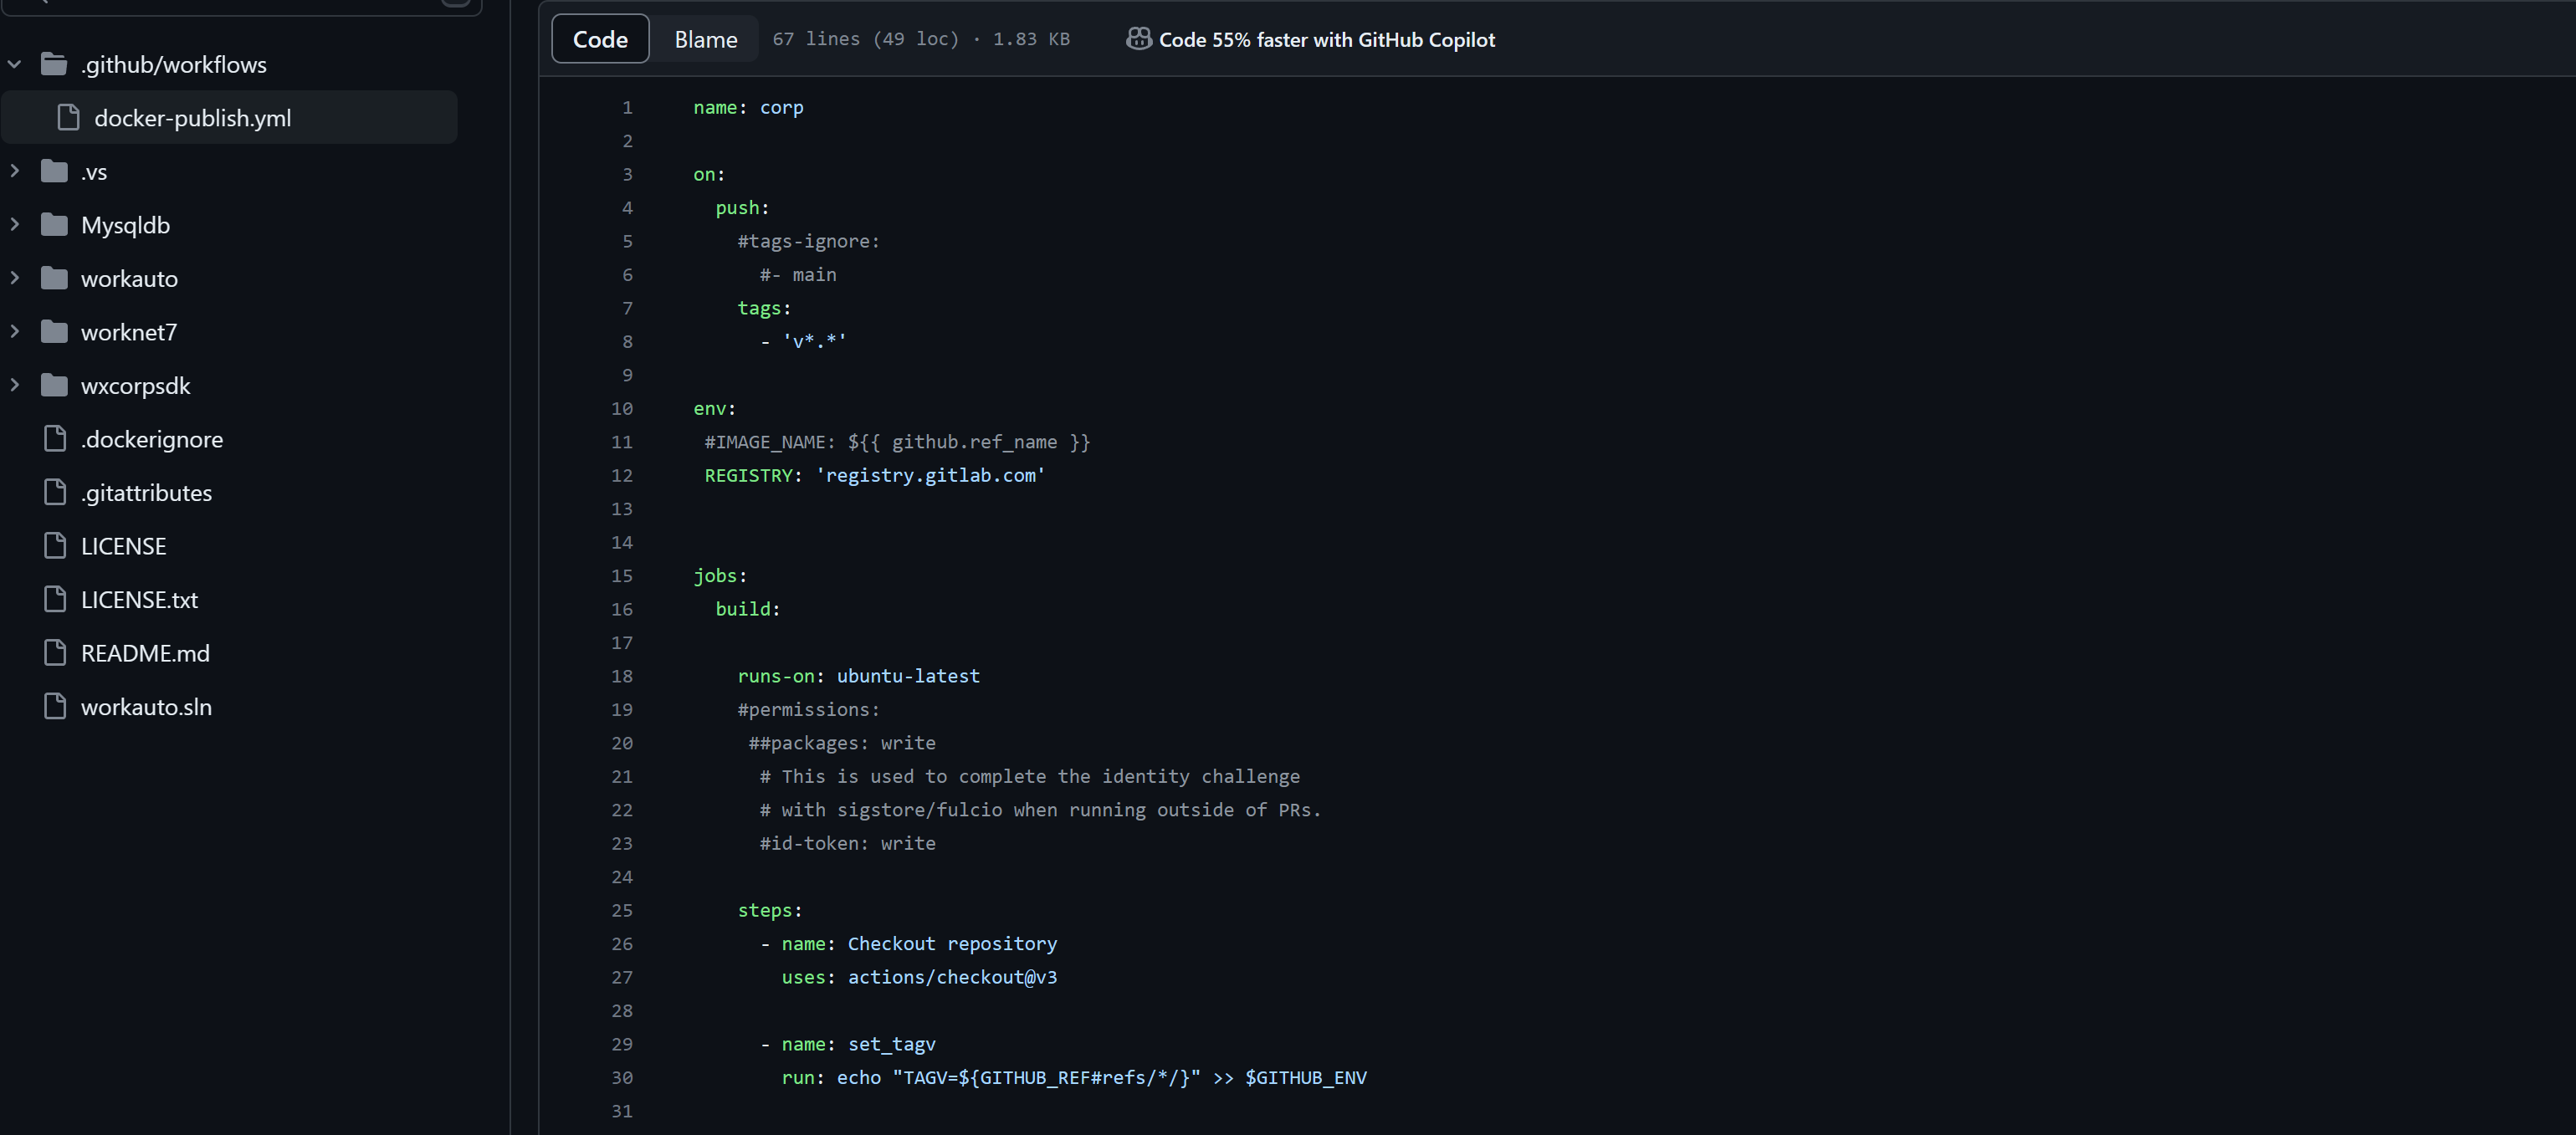
Task: Open the .gitattributes file
Action: click(146, 493)
